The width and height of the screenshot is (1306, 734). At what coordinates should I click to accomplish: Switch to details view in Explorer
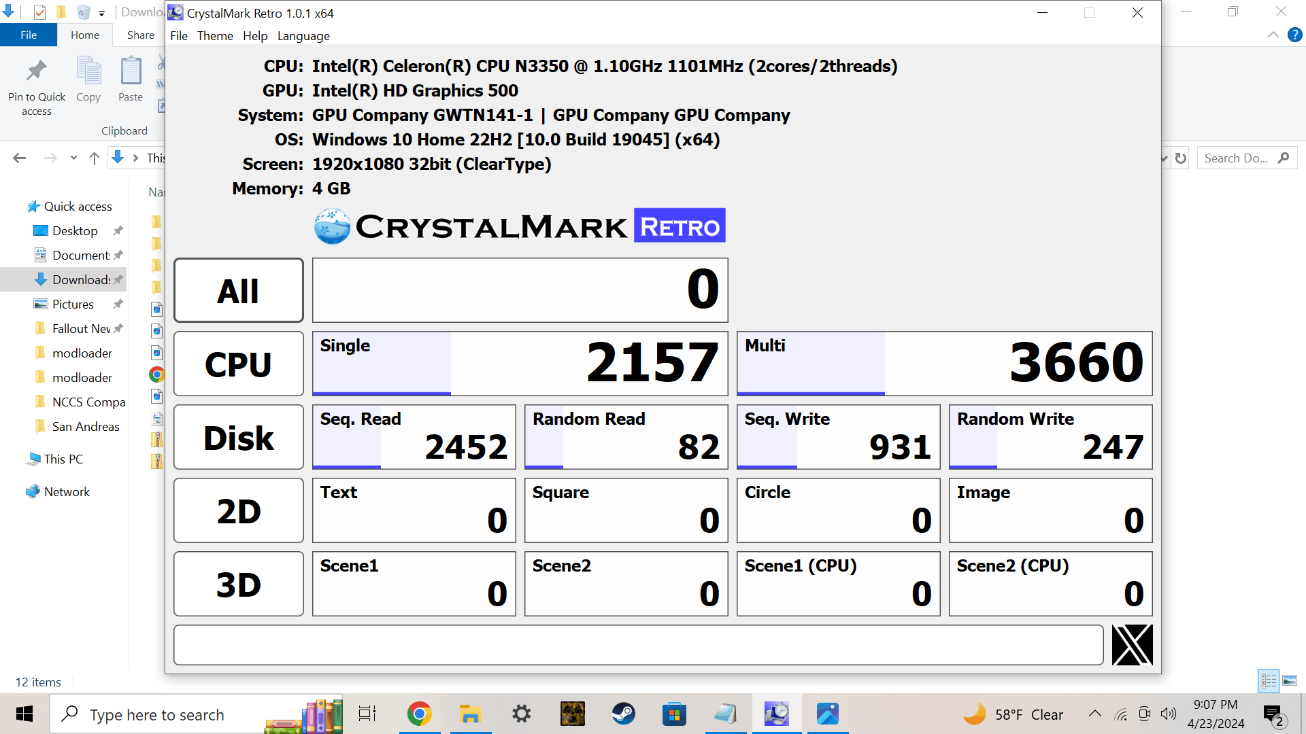(1269, 680)
